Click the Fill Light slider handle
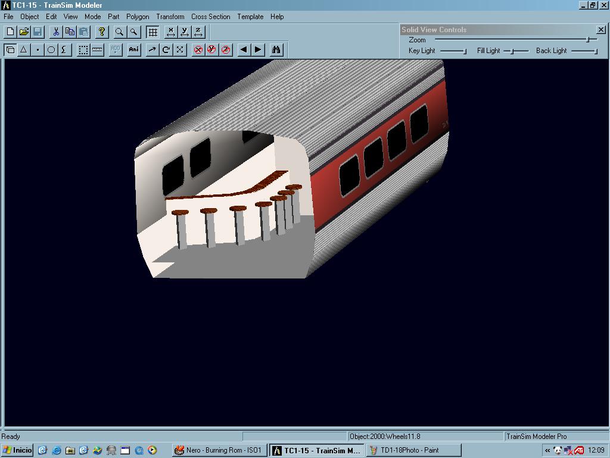610x458 pixels. [x=512, y=51]
